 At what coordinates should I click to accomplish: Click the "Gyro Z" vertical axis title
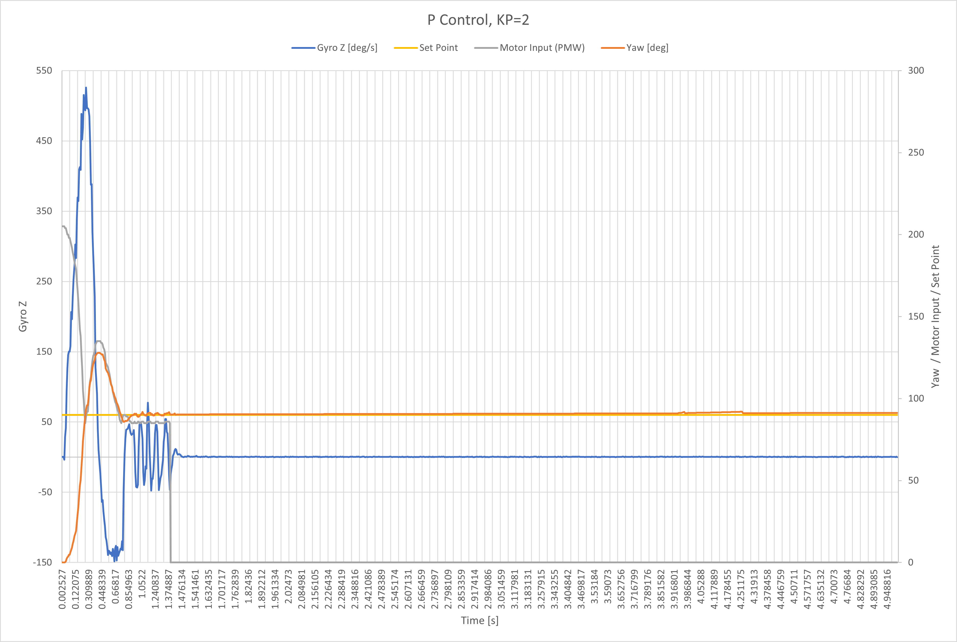22,316
